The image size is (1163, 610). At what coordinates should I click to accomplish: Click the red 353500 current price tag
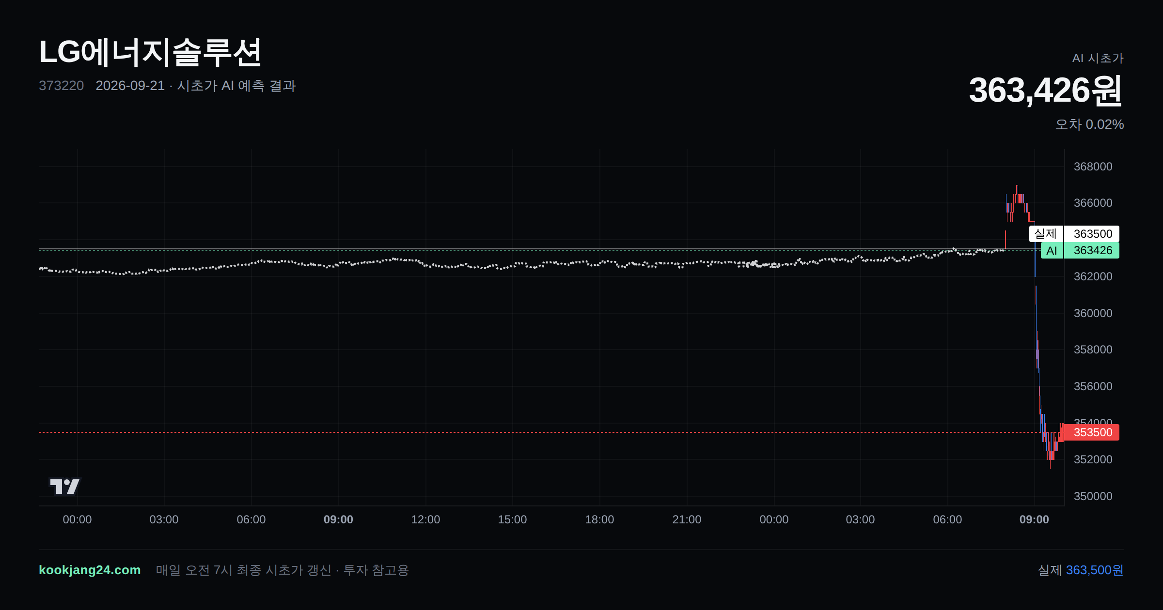1093,432
